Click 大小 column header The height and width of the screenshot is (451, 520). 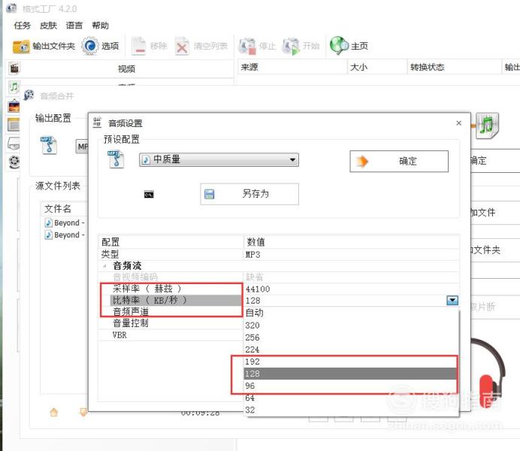click(377, 68)
